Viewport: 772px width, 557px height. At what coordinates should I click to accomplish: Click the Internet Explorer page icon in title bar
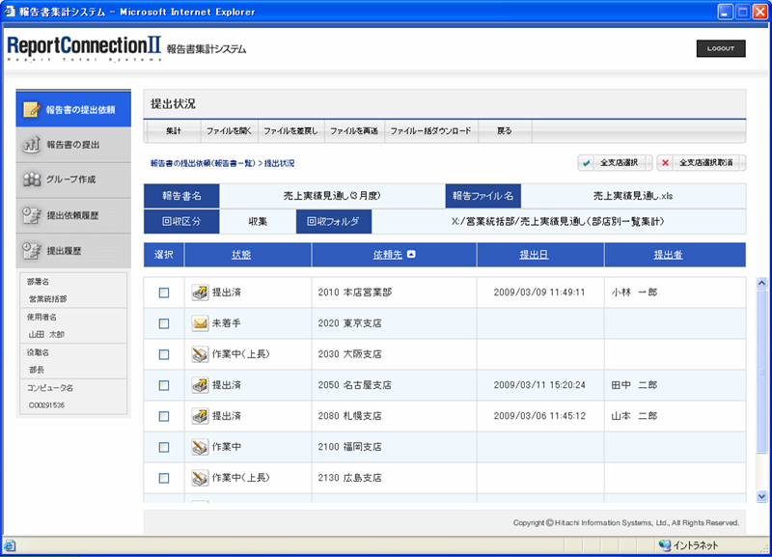coord(10,11)
